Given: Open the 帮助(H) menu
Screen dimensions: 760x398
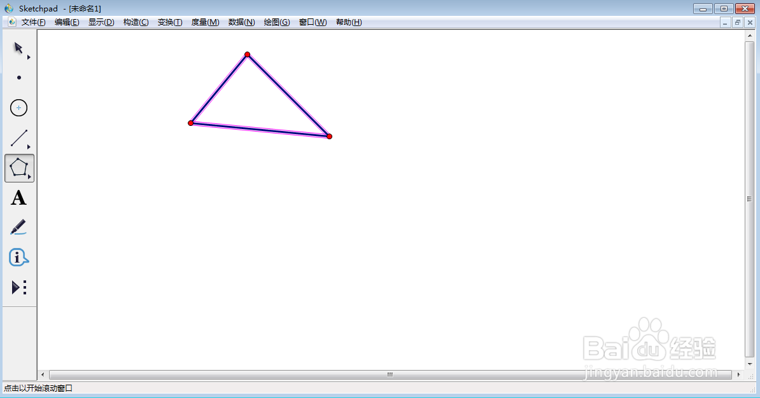Looking at the screenshot, I should (x=349, y=22).
